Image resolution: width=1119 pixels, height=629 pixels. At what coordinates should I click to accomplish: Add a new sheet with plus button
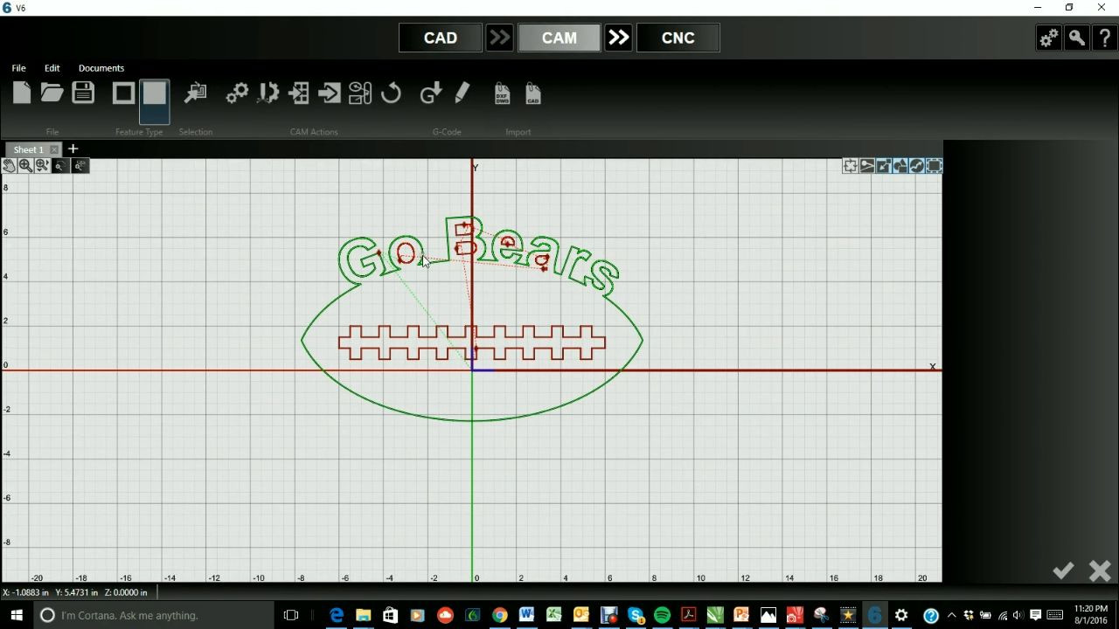(73, 149)
